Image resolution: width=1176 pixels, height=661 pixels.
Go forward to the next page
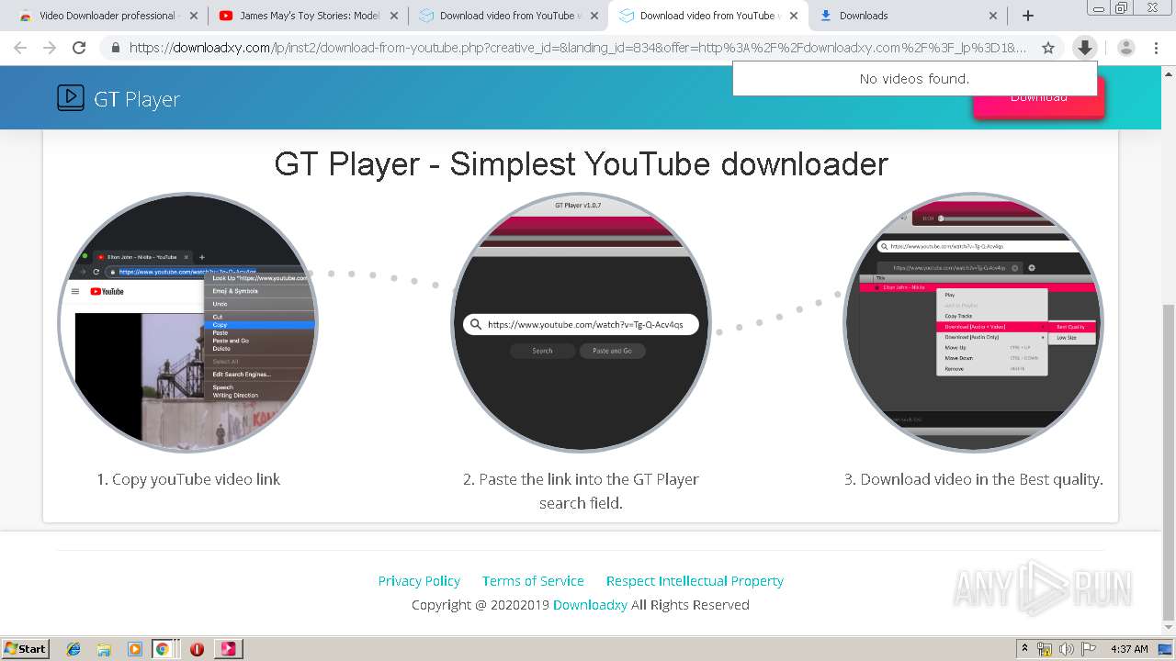[50, 48]
